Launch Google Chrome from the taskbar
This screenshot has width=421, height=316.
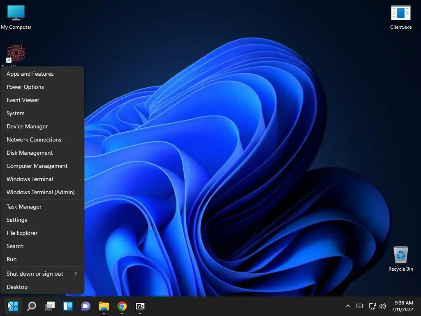(122, 306)
